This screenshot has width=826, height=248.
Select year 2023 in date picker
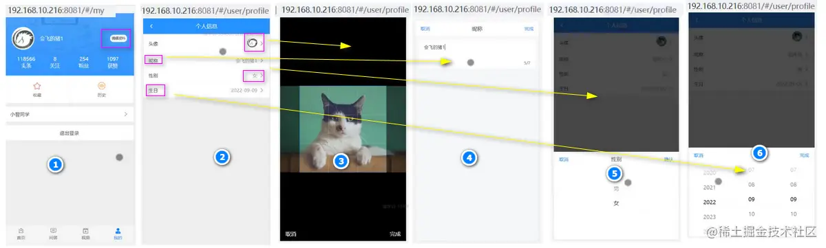point(710,217)
